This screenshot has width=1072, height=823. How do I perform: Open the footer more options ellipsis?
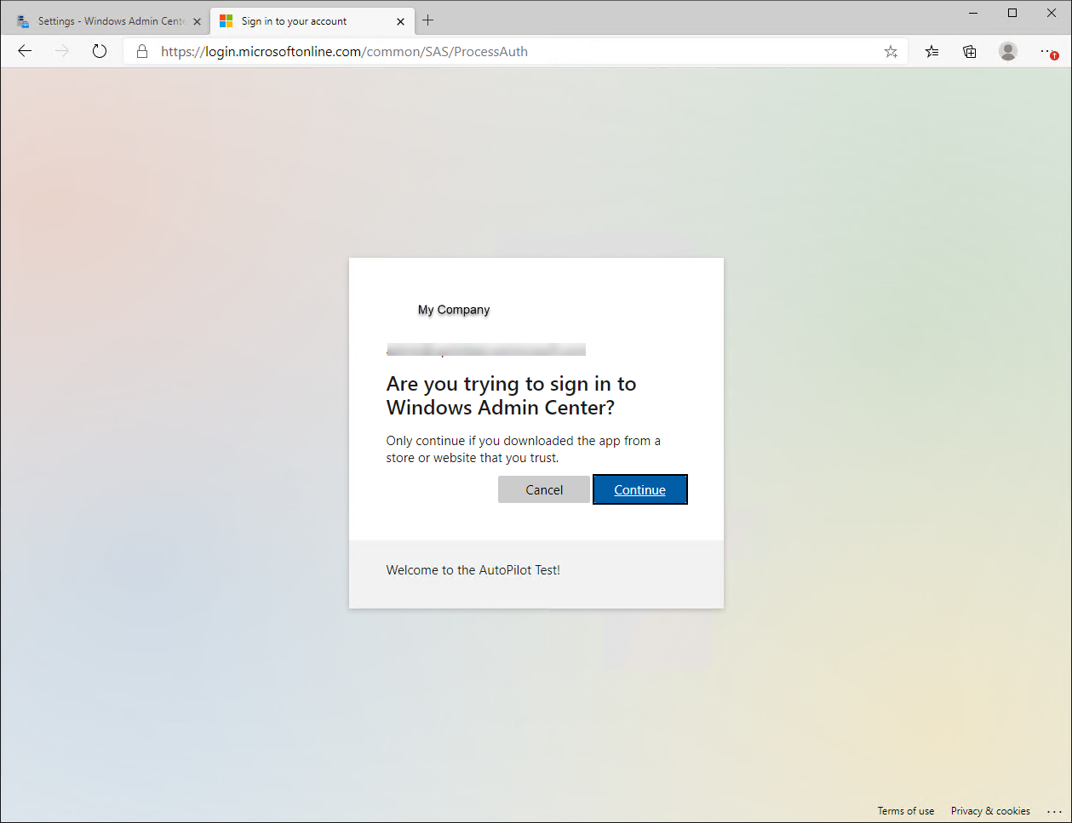tap(1055, 811)
